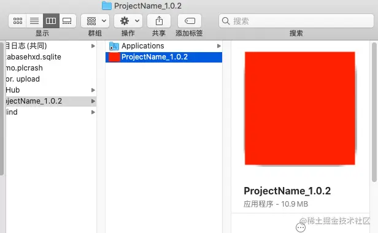Click the more (…) button in the preview pane
The width and height of the screenshot is (378, 233).
click(x=301, y=227)
